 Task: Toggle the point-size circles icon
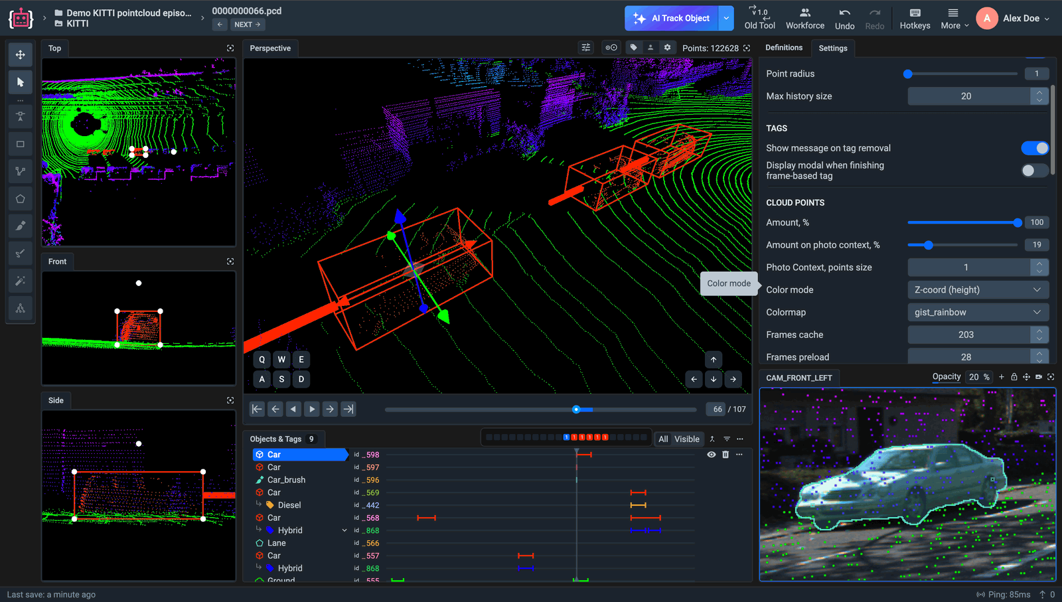pyautogui.click(x=611, y=48)
